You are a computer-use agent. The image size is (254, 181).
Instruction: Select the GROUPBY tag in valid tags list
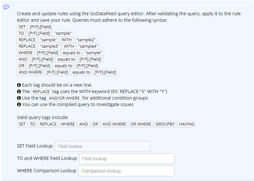[x=165, y=124]
